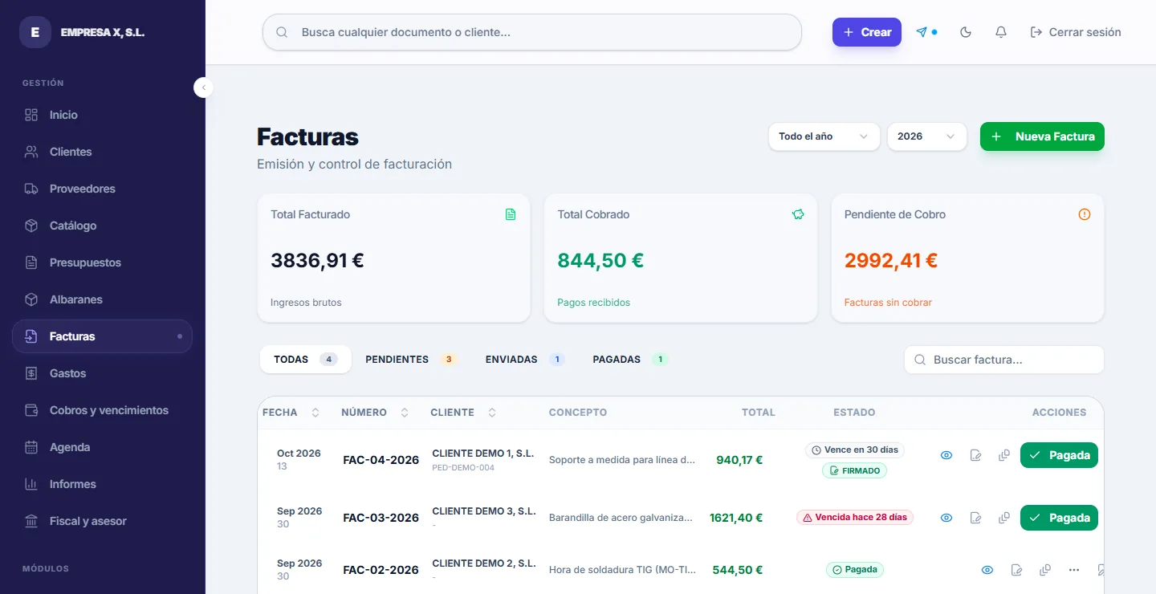
Task: Click the Pendiente de Cobro alert icon
Action: point(1085,214)
